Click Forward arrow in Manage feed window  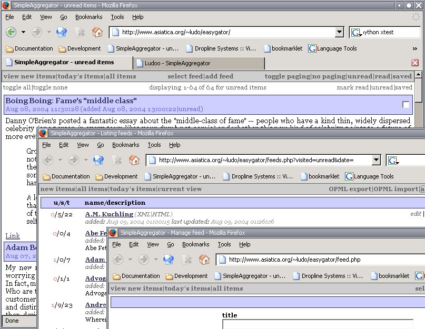point(143,260)
